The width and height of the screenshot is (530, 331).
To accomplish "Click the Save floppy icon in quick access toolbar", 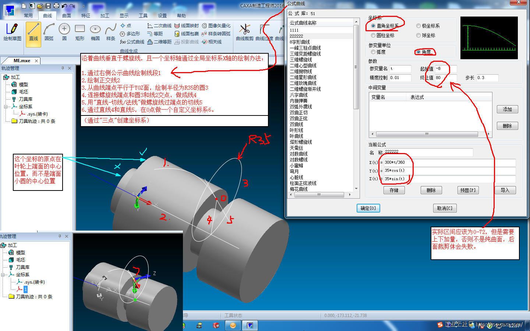I will click(x=48, y=6).
